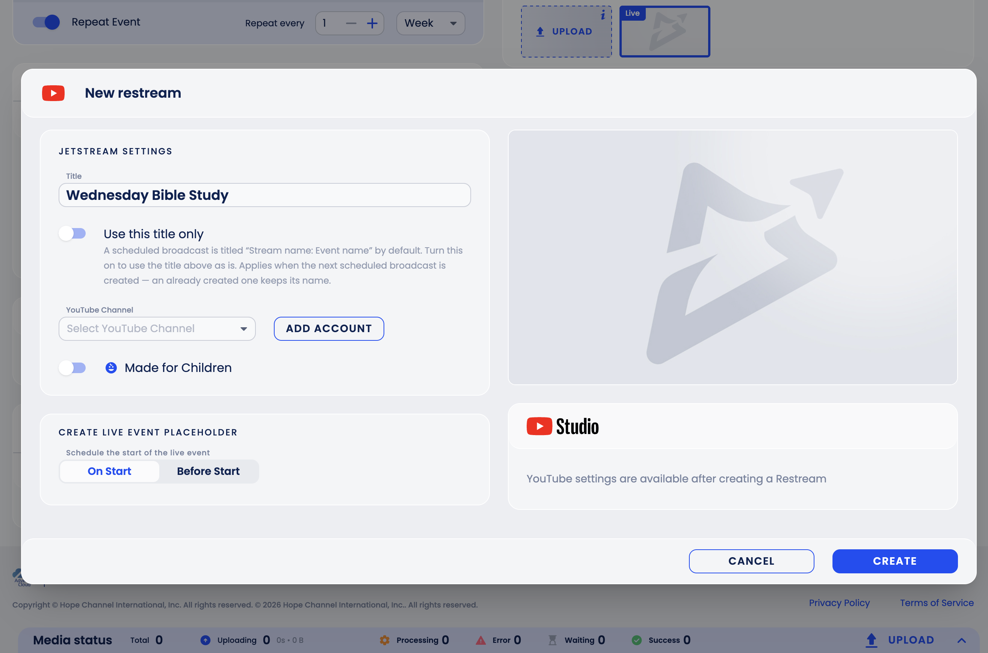Screen dimensions: 988x653
Task: Click the plus icon in repeat stepper
Action: pos(372,23)
